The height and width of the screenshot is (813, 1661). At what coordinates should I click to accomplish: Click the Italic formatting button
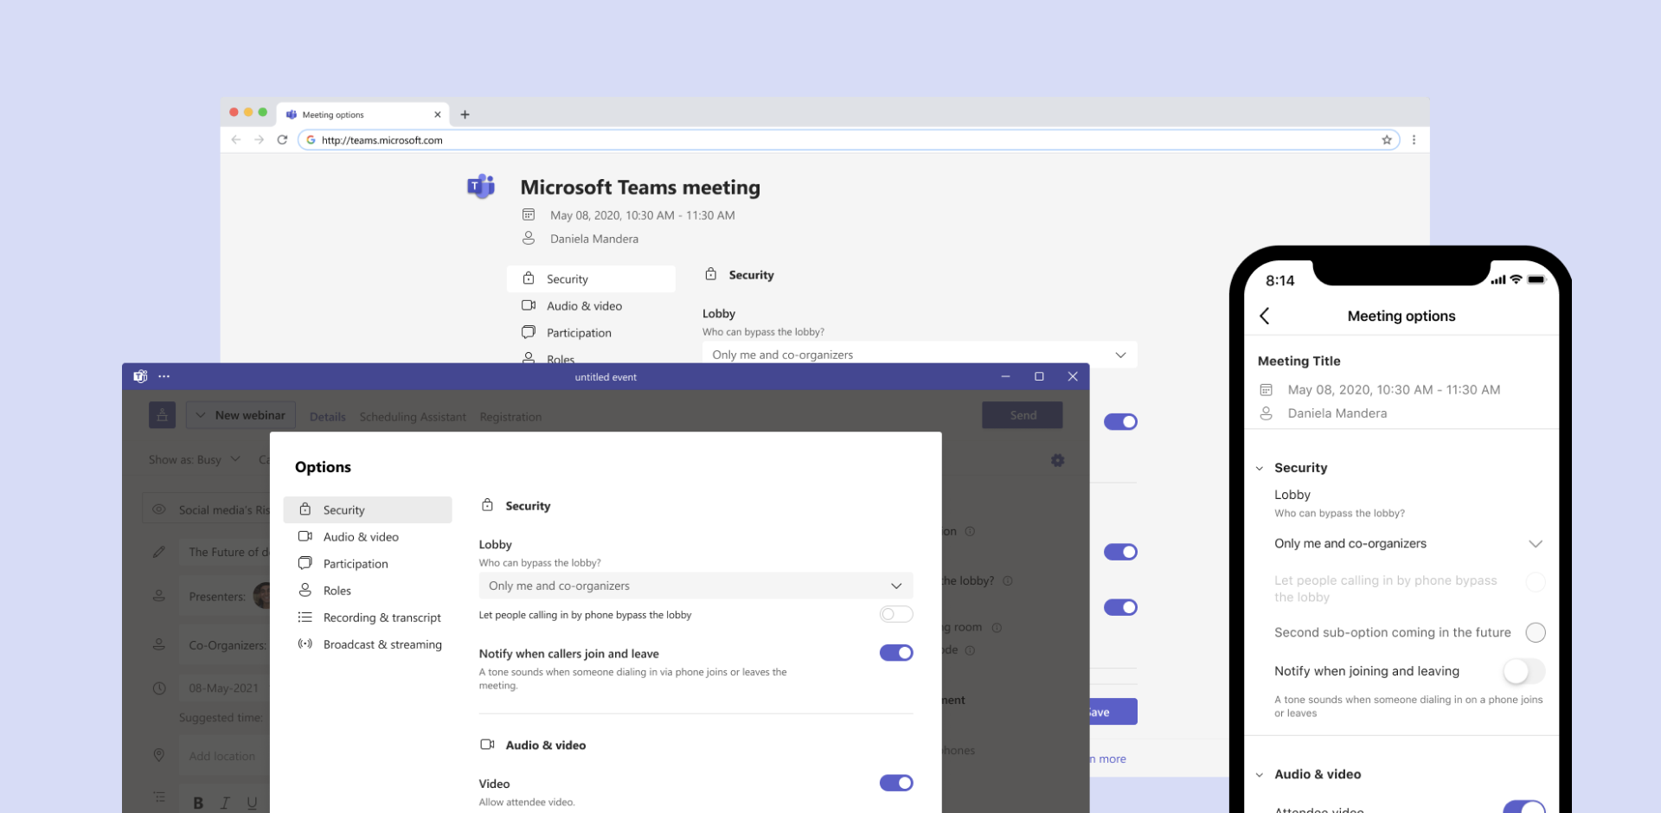click(x=225, y=803)
